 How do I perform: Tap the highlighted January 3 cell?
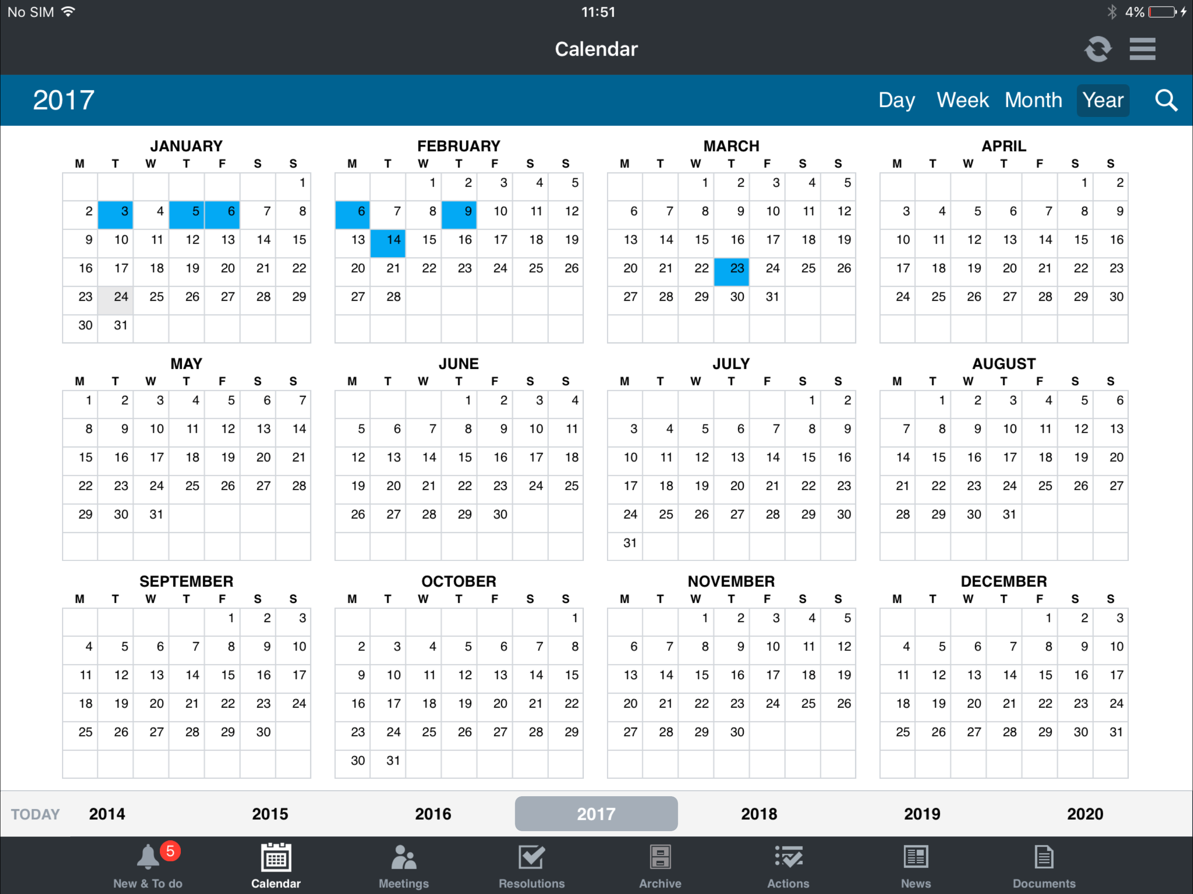coord(115,214)
